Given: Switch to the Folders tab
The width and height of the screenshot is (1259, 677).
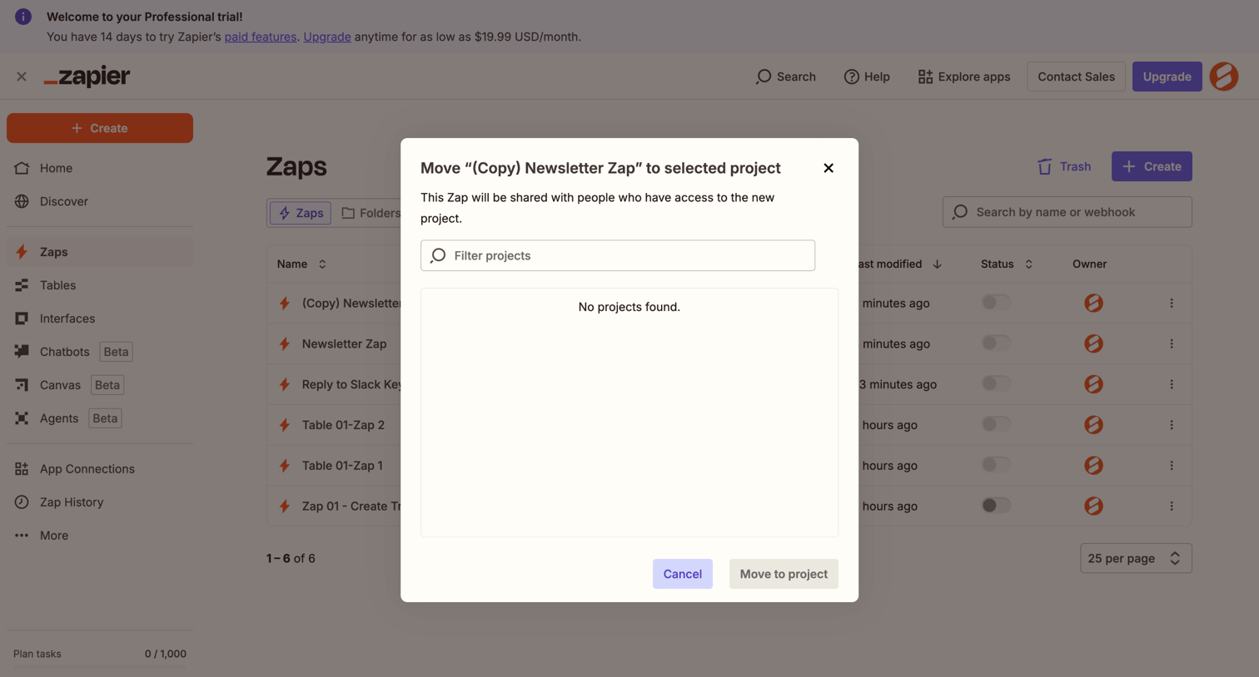Looking at the screenshot, I should [371, 213].
